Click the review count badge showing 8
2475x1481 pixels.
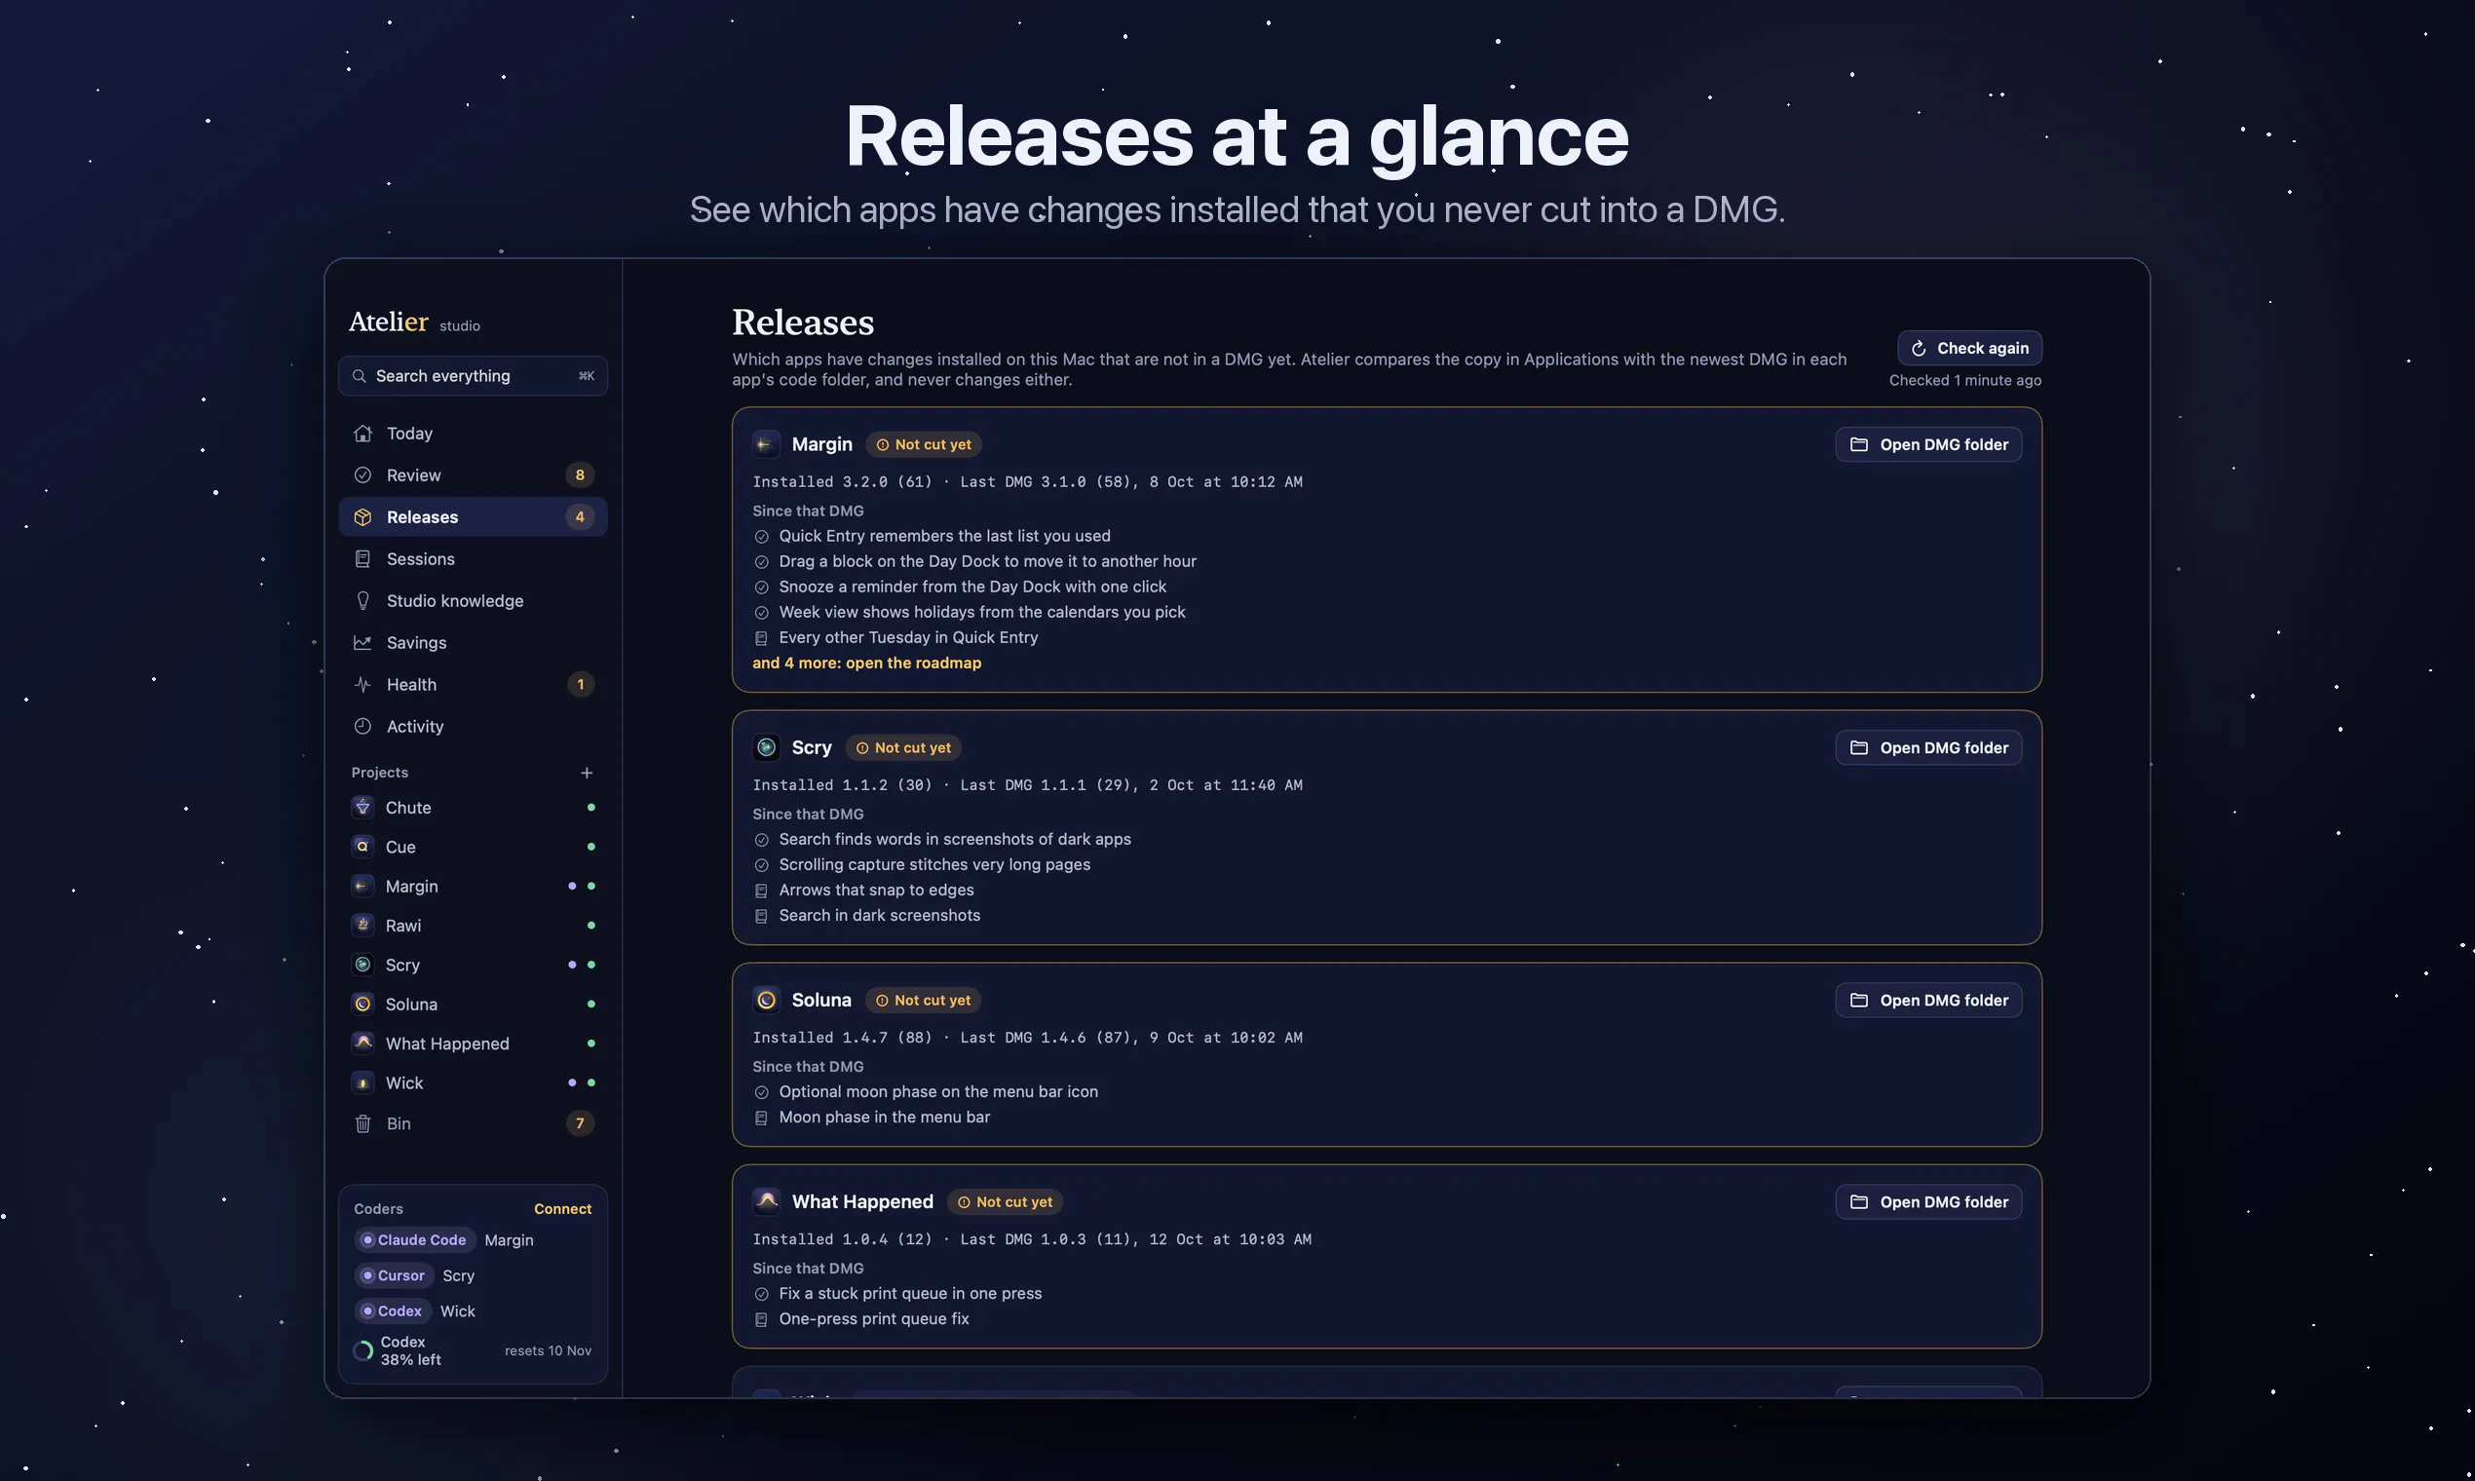580,475
